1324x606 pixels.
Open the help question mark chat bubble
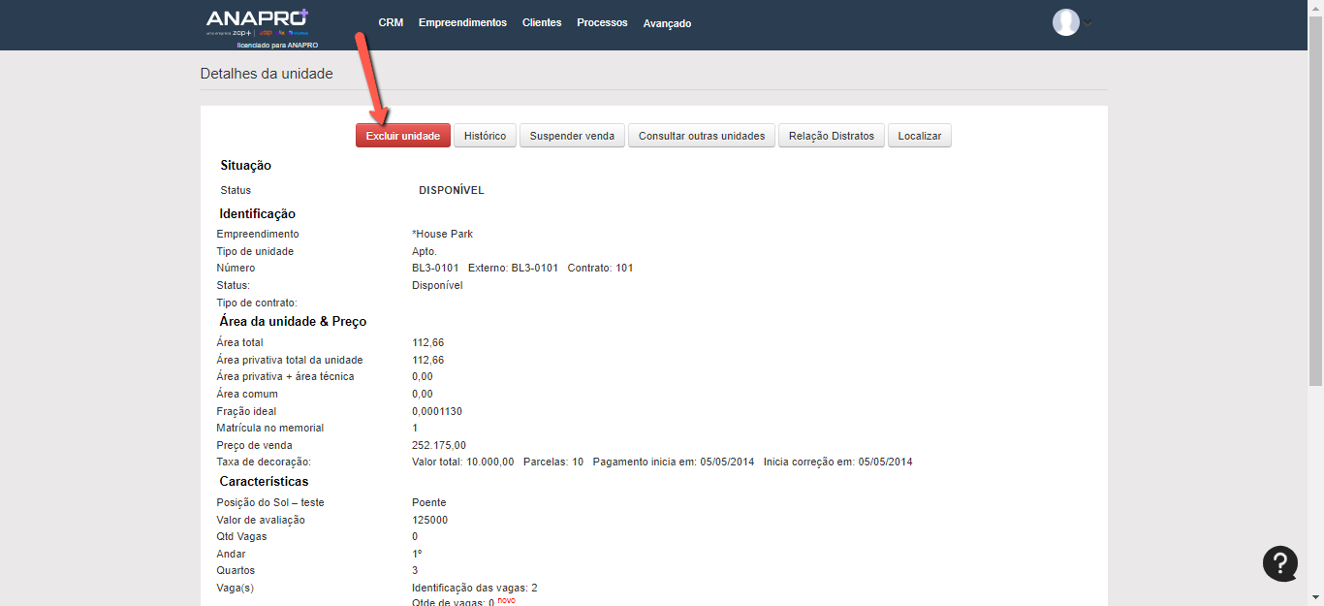[1279, 563]
